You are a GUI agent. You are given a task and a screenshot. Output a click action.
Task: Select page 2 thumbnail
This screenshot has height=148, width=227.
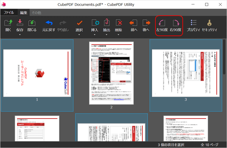click(111, 73)
